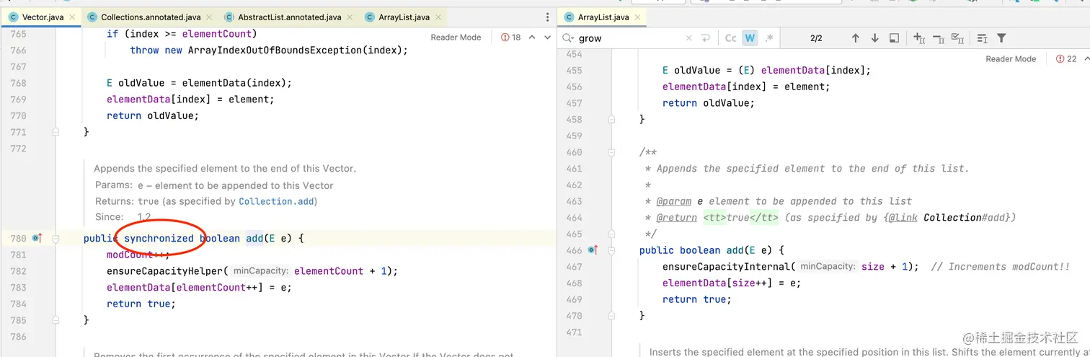Click Add Selection for Next Occurrence icon
This screenshot has width=1090, height=357.
pos(919,38)
